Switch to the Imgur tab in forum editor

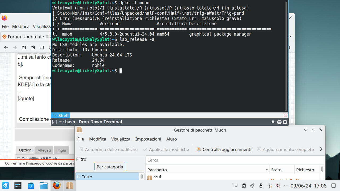tap(61, 150)
